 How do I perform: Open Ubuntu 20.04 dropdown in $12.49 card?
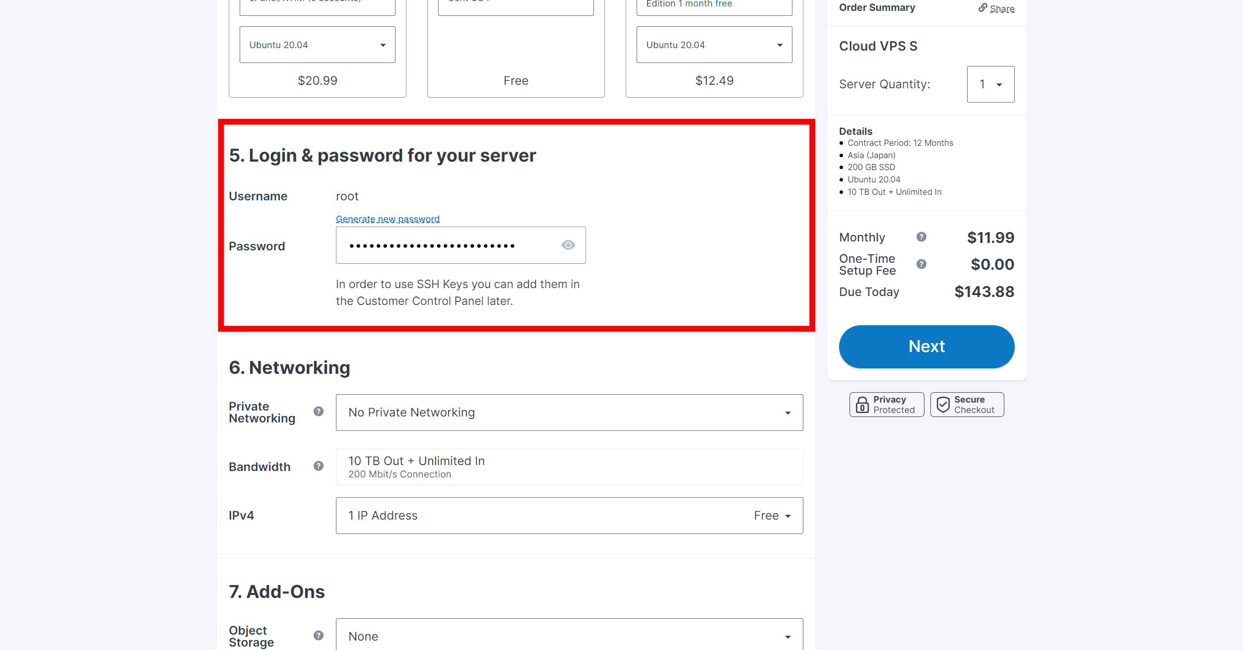pos(714,45)
